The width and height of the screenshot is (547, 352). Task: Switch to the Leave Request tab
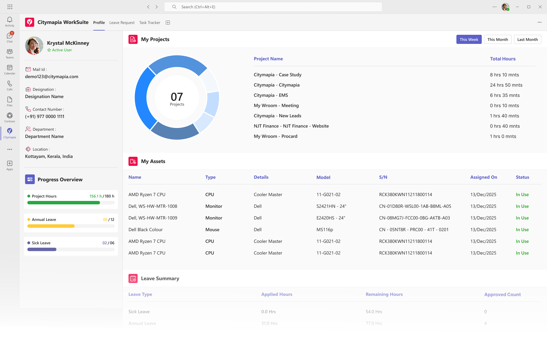click(122, 23)
